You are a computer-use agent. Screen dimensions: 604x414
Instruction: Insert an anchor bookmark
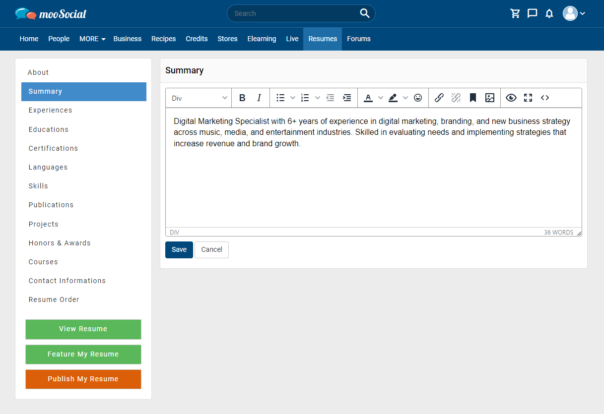coord(473,98)
